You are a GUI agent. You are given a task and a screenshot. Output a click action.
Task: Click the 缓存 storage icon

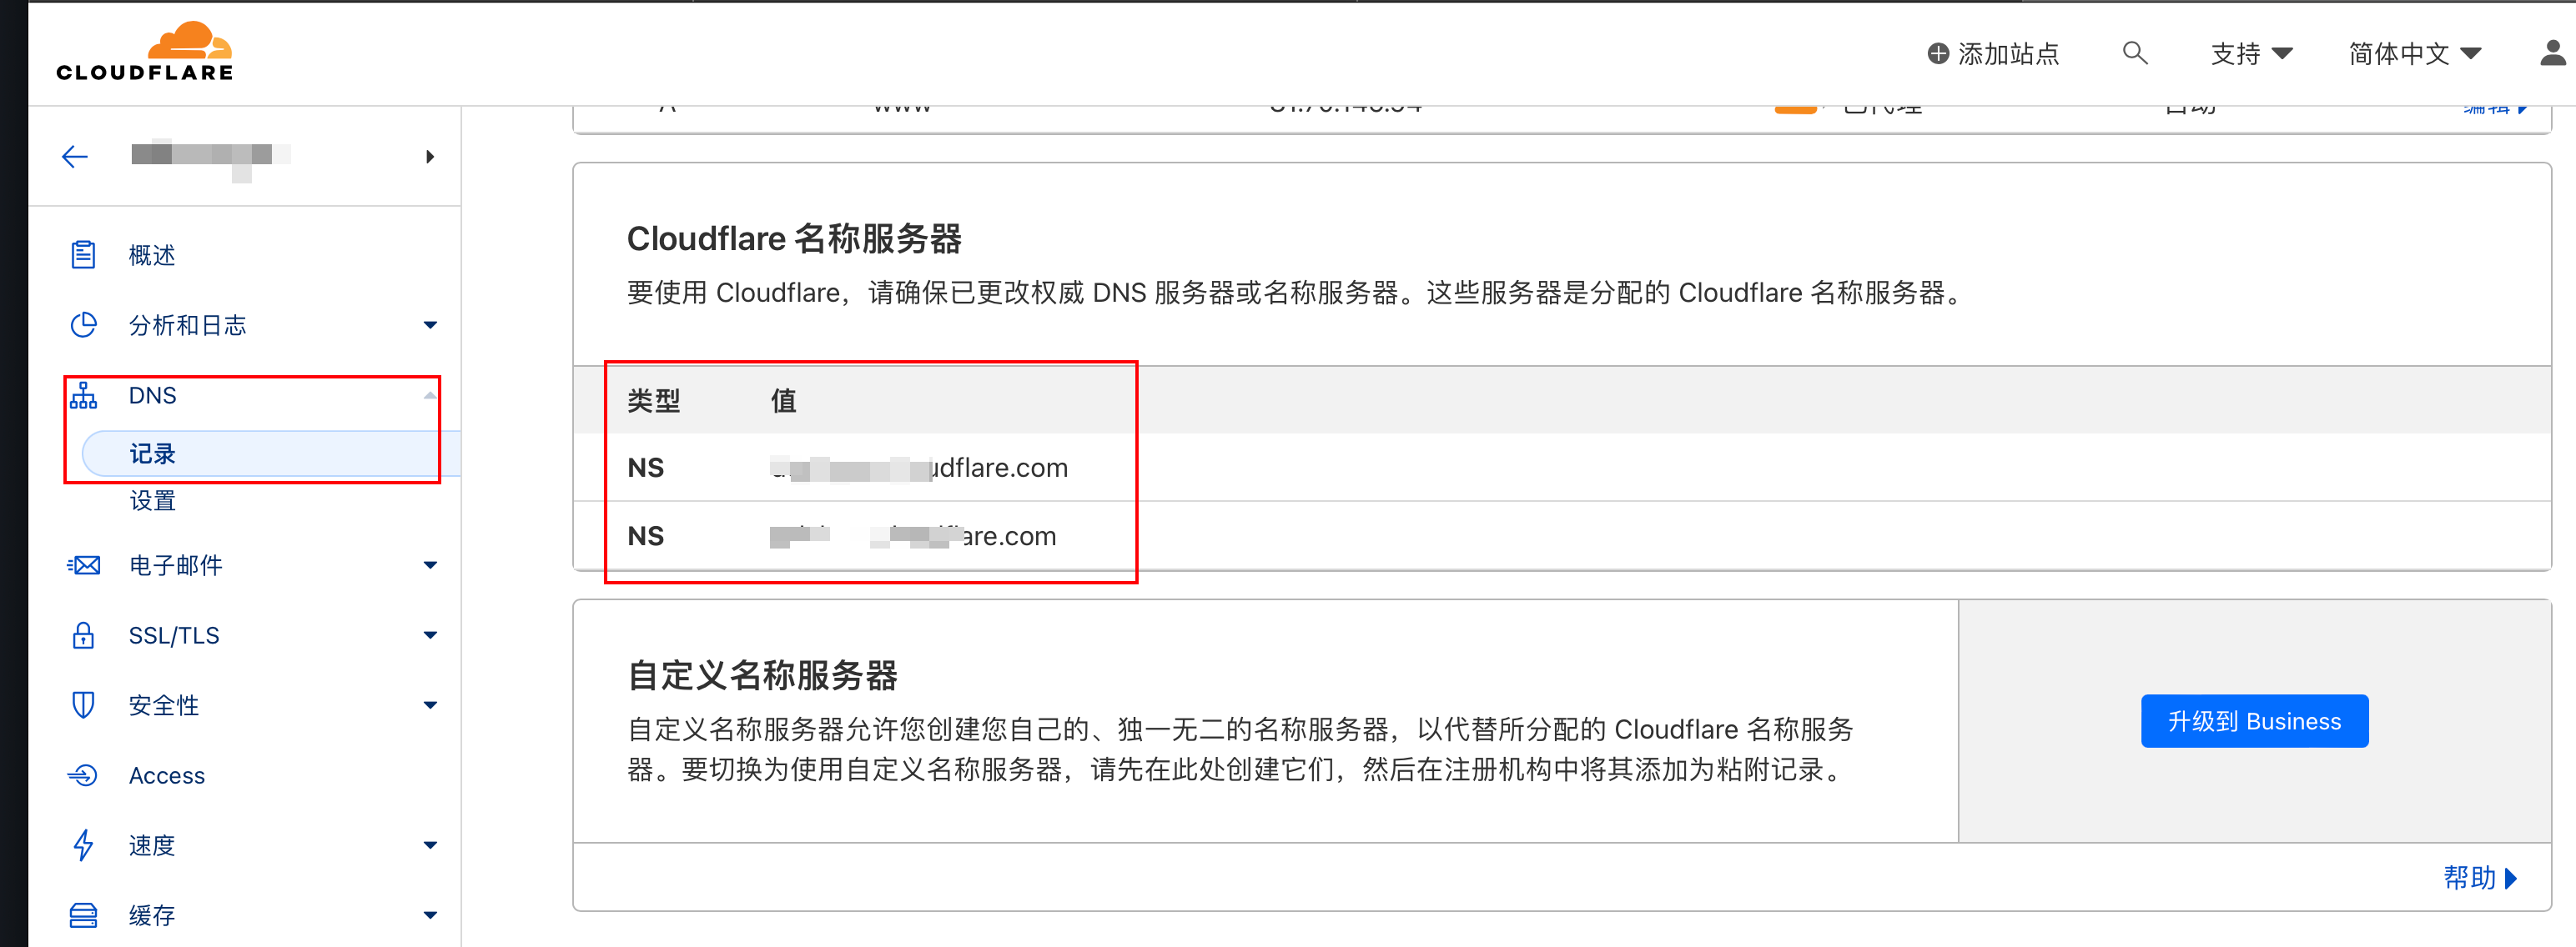(x=83, y=915)
